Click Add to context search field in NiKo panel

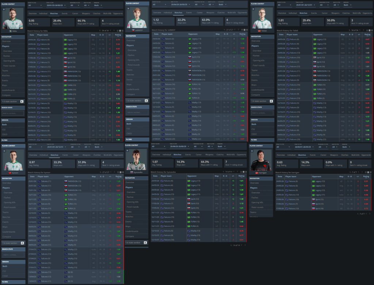coord(13,113)
